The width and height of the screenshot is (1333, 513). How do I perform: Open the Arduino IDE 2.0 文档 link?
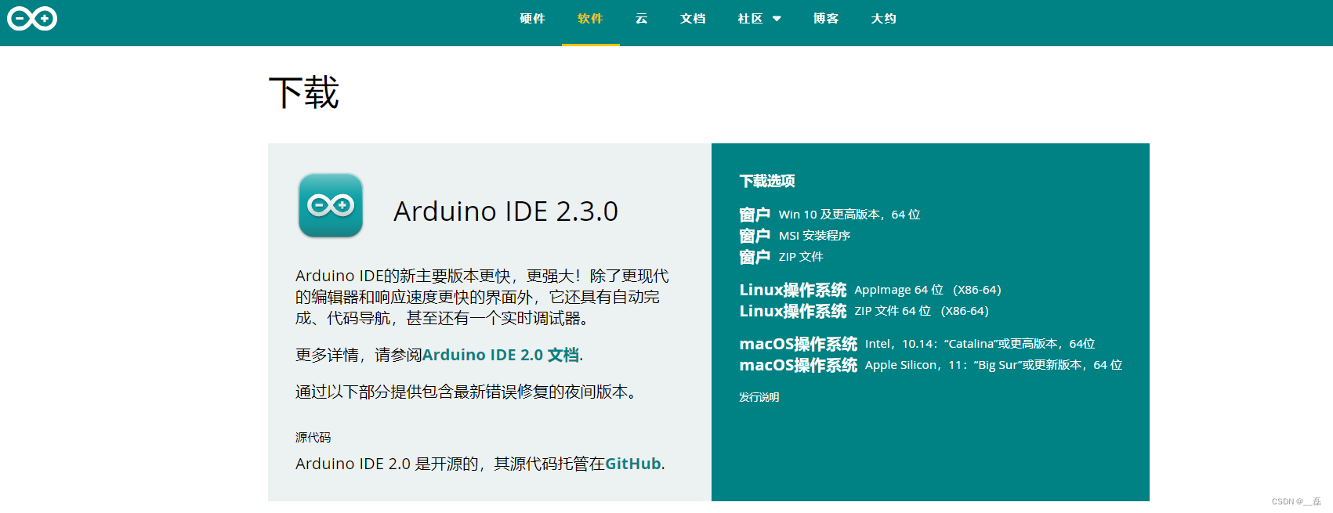(x=501, y=355)
